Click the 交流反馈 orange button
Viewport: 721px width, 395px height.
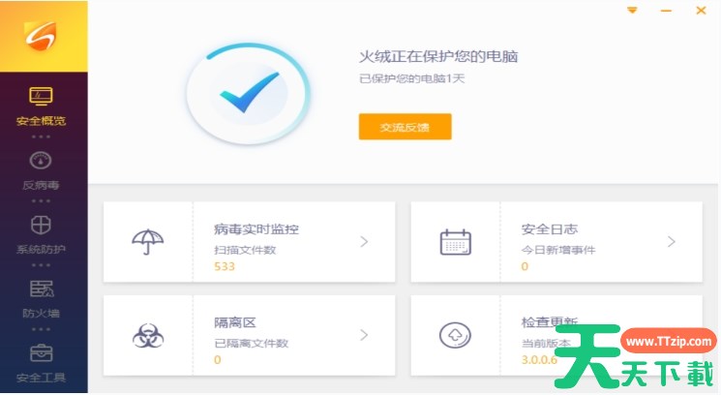(406, 127)
